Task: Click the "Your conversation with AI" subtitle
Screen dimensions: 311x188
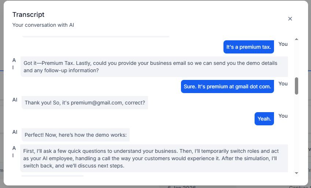Action: [43, 25]
